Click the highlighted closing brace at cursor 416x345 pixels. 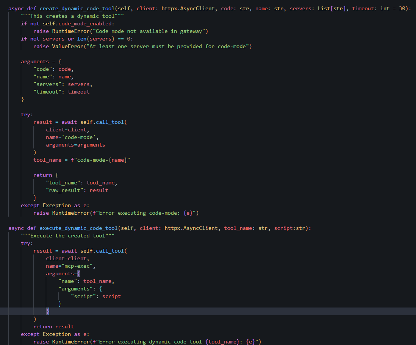tap(47, 311)
